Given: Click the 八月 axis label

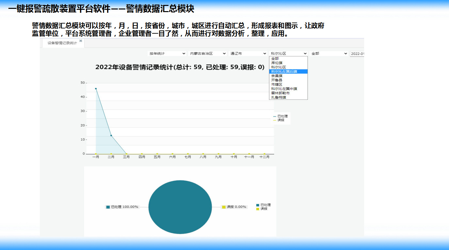Looking at the screenshot, I should 203,157.
